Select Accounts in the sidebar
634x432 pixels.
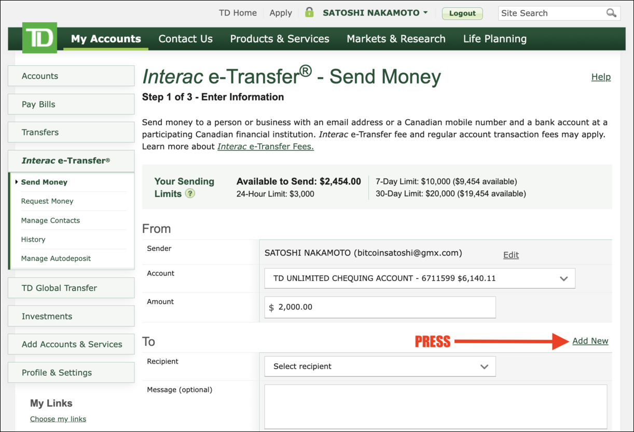(x=71, y=76)
